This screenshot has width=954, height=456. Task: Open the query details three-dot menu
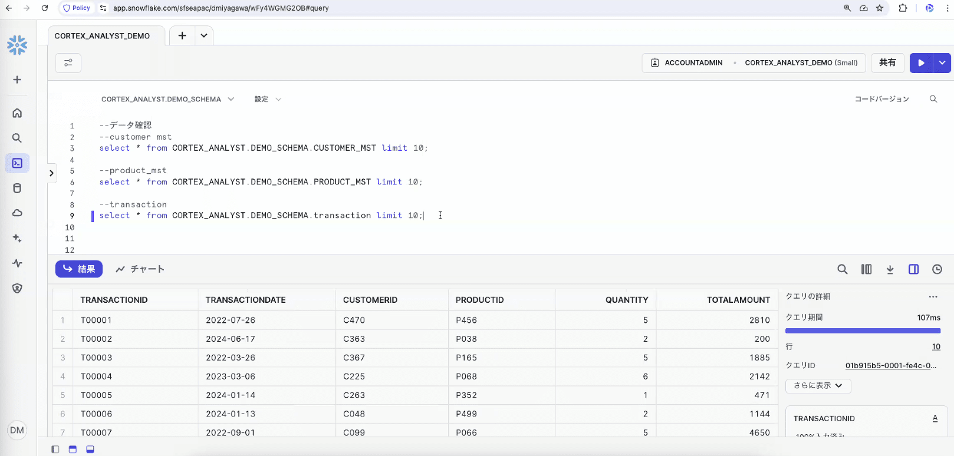(x=933, y=296)
